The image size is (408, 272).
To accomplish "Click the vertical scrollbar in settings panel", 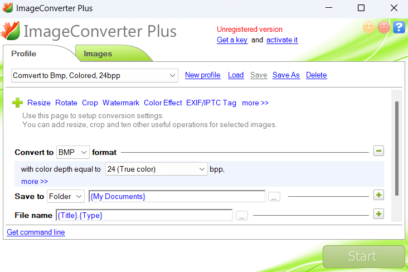I will (396, 148).
